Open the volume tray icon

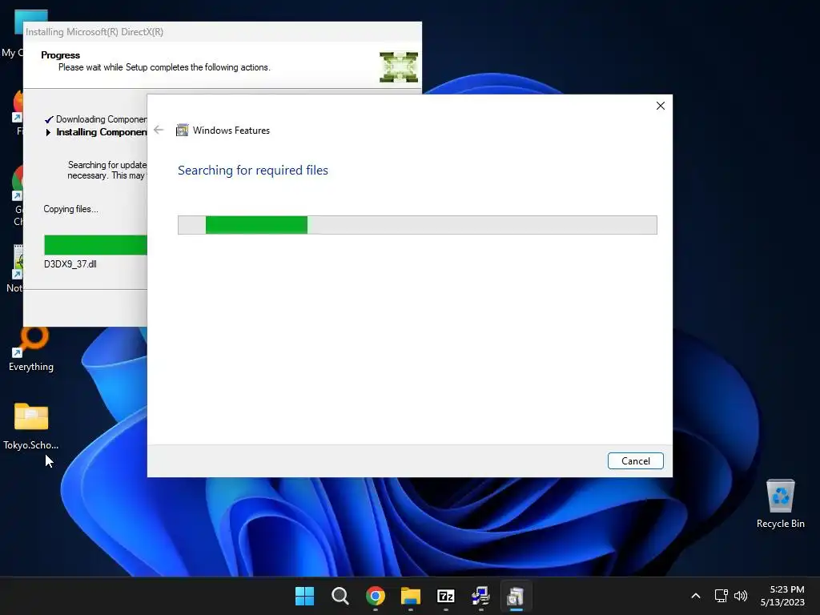[741, 596]
